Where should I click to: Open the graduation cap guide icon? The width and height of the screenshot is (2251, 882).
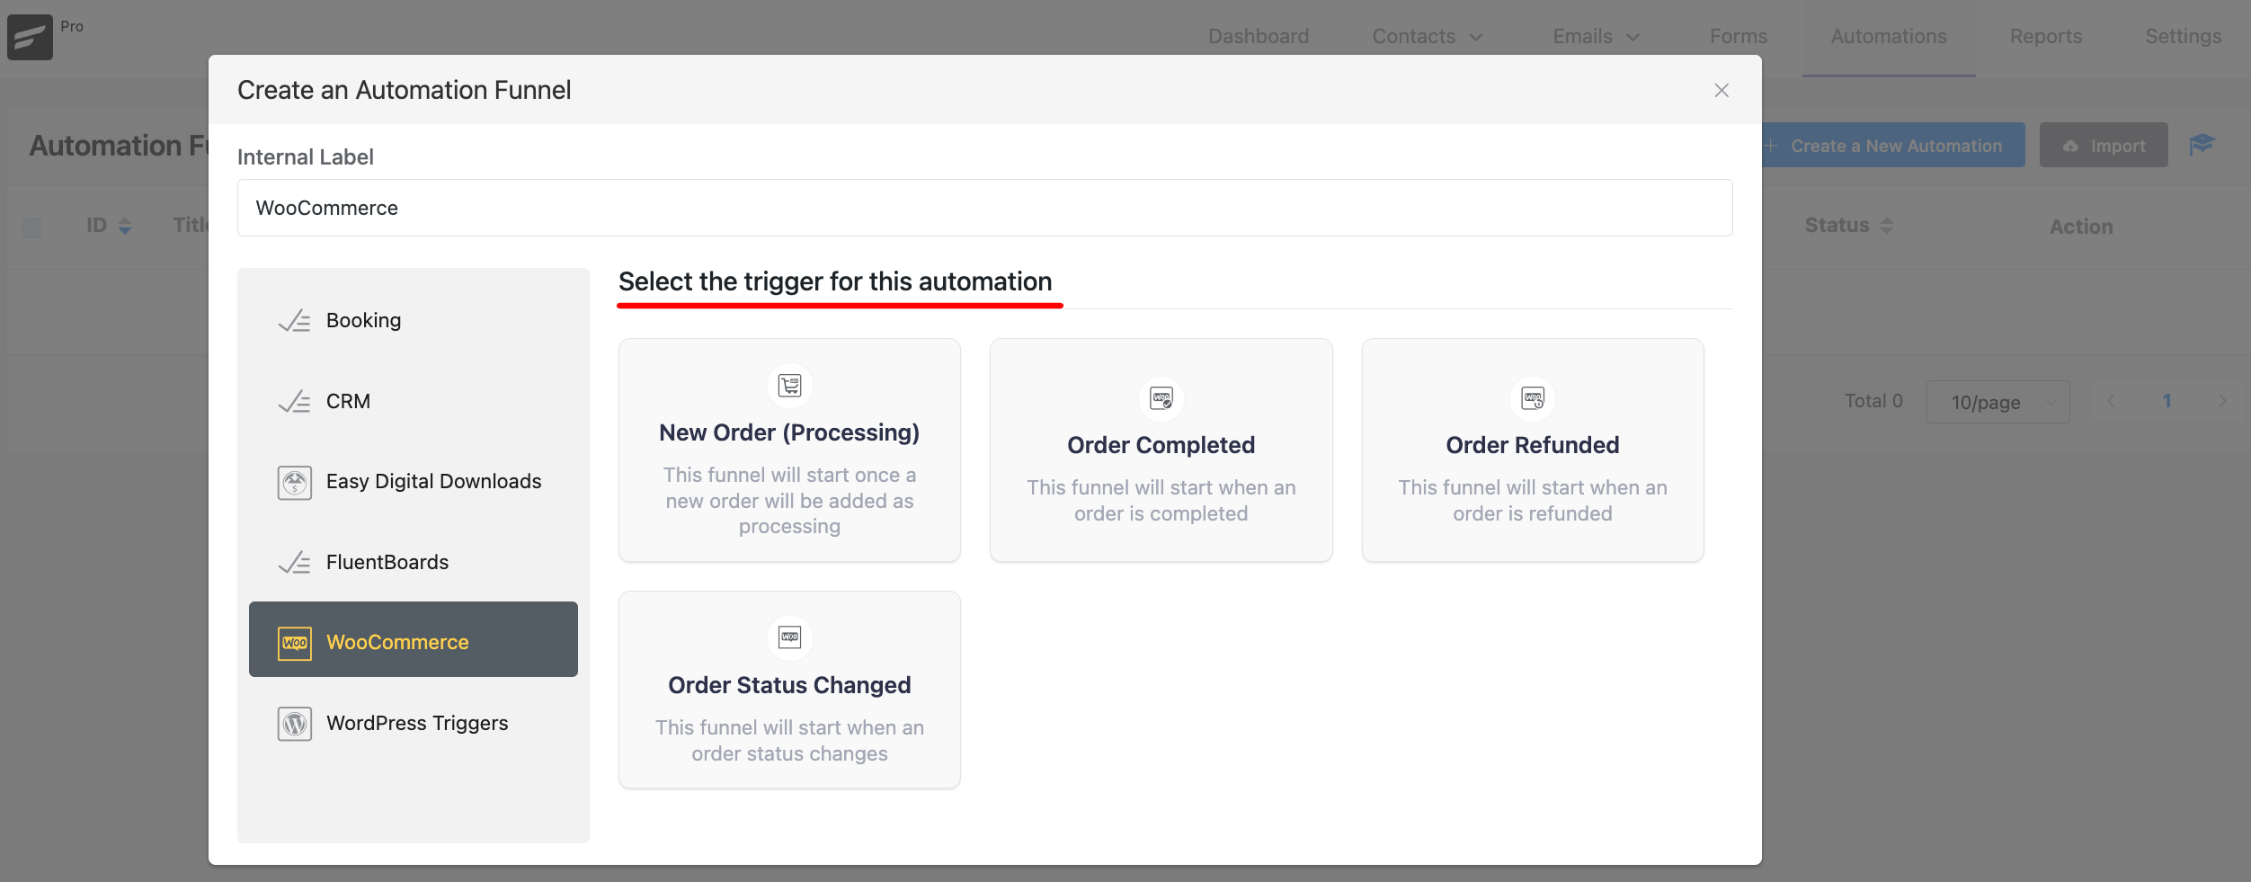[2202, 145]
